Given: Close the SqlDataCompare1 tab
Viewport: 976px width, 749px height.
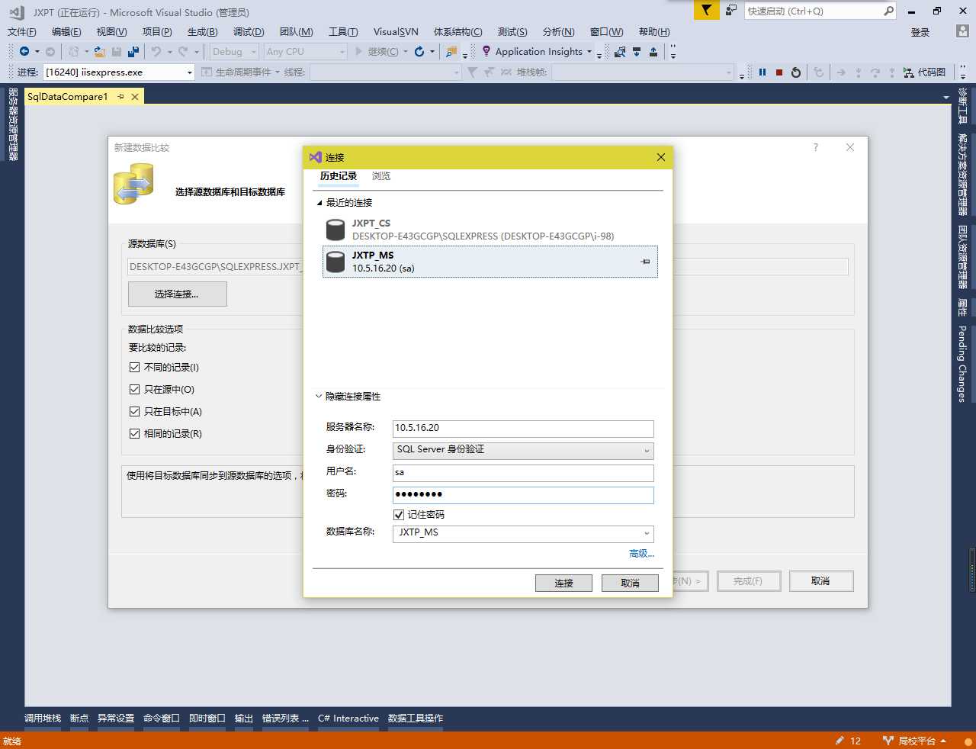Looking at the screenshot, I should pyautogui.click(x=135, y=97).
